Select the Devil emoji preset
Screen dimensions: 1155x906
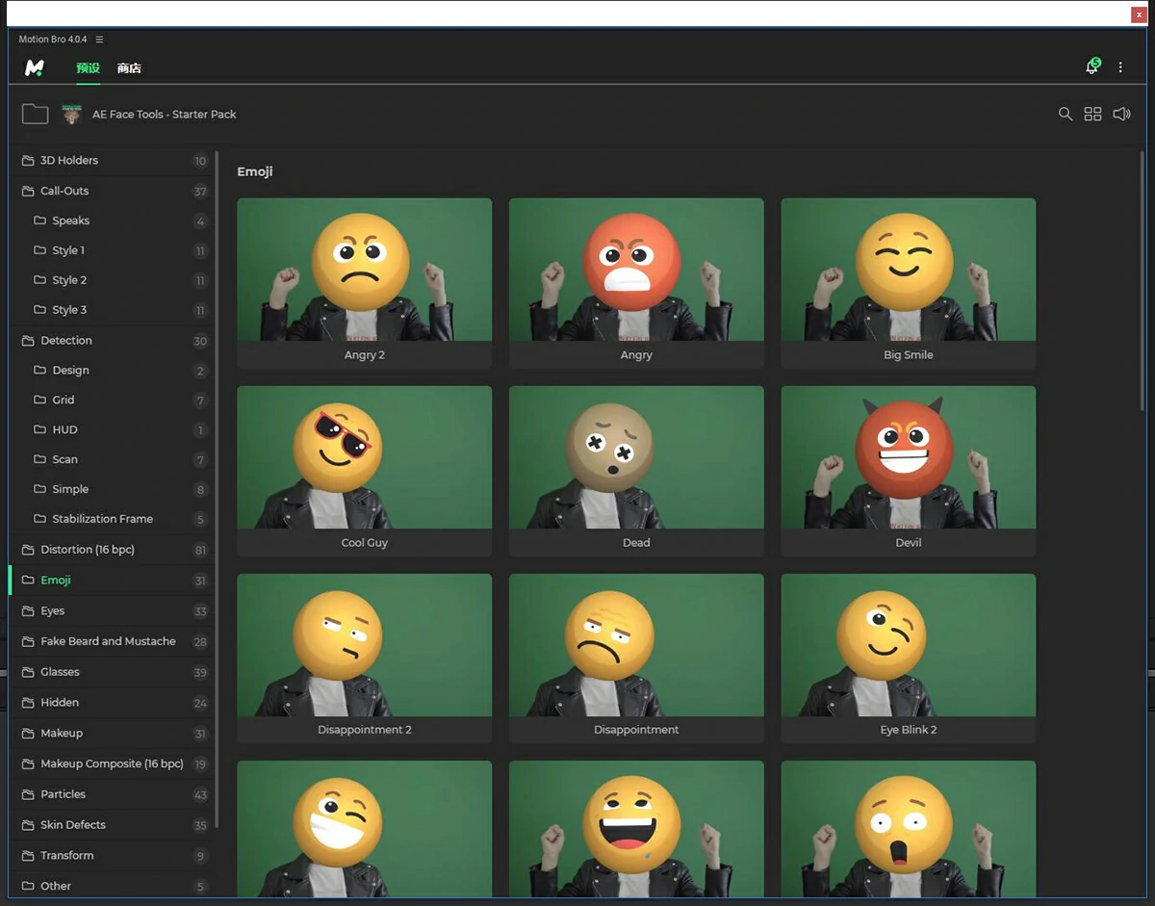pyautogui.click(x=909, y=471)
